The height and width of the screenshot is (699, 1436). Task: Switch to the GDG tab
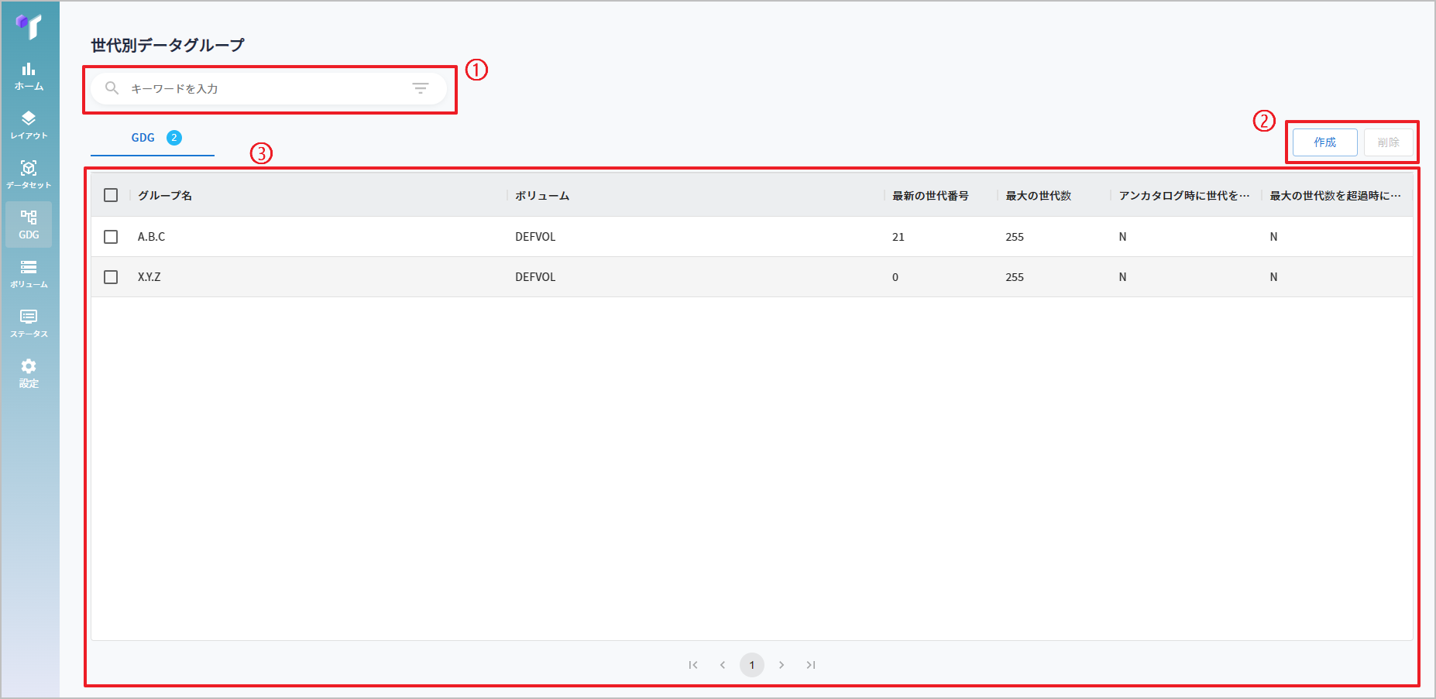pos(153,138)
